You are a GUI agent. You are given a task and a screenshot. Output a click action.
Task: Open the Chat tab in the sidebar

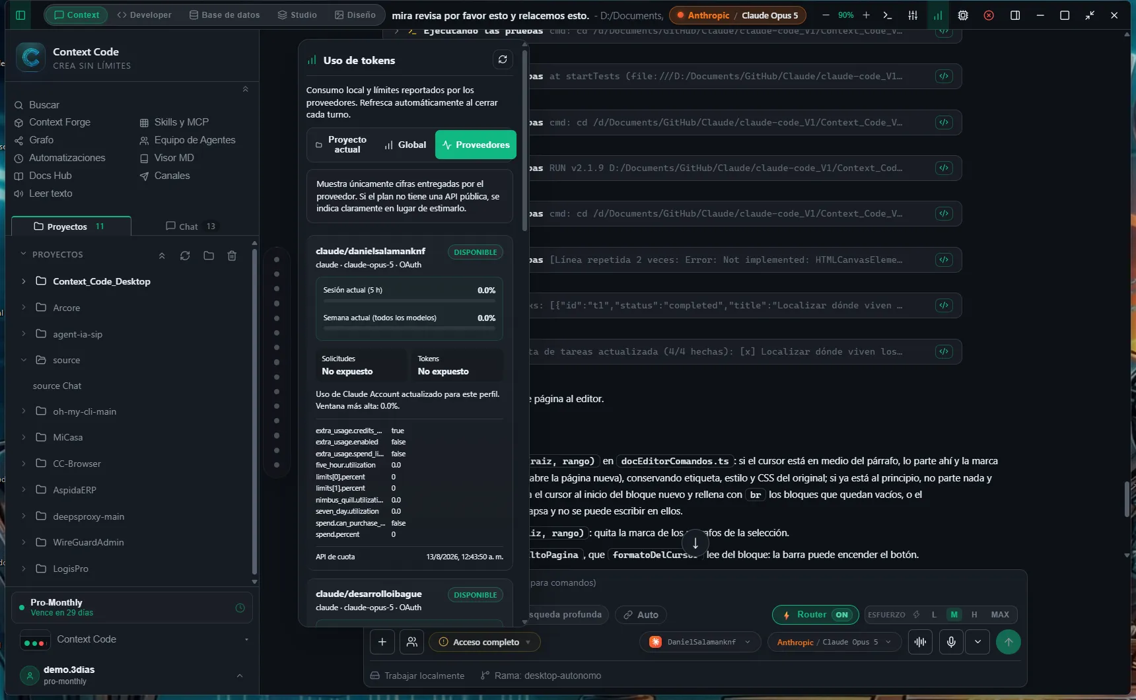pyautogui.click(x=190, y=227)
